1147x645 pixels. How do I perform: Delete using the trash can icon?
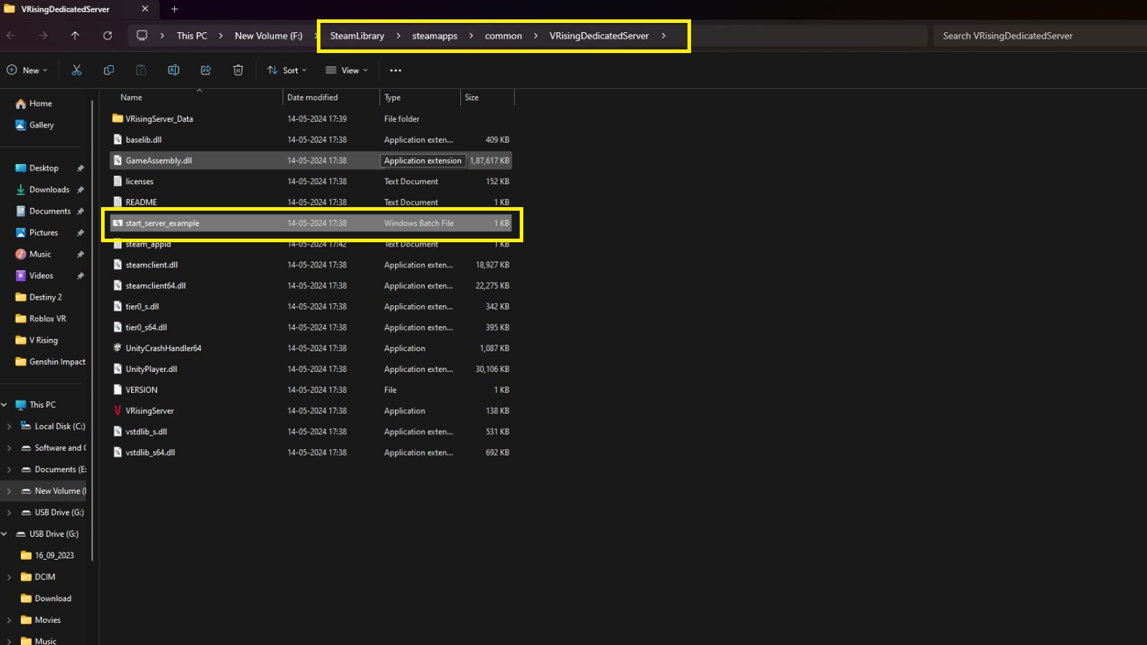pyautogui.click(x=238, y=70)
